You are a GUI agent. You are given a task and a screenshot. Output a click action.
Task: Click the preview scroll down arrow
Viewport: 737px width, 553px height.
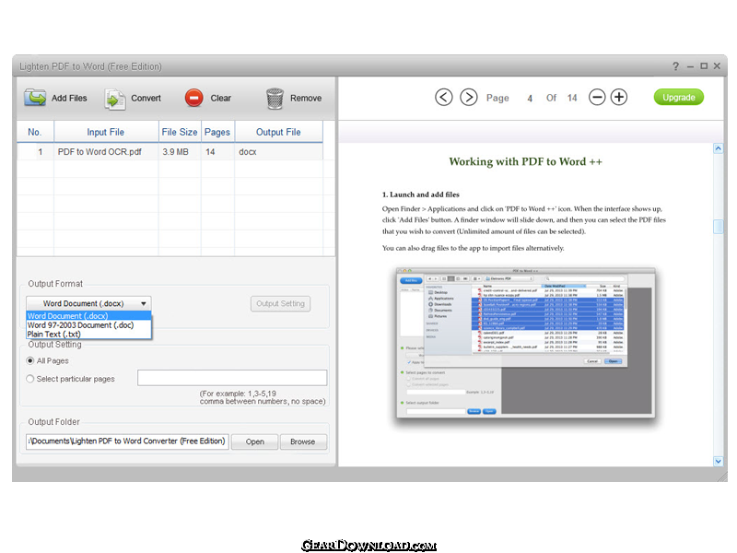click(x=719, y=461)
